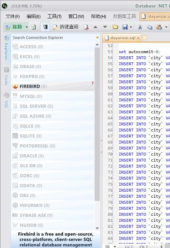Select the DB2 (0) connection group
Image resolution: width=170 pixels, height=248 pixels.
pyautogui.click(x=53, y=196)
